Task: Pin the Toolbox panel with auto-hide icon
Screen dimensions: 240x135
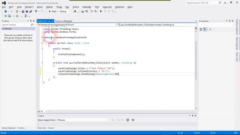Action: click(x=31, y=21)
